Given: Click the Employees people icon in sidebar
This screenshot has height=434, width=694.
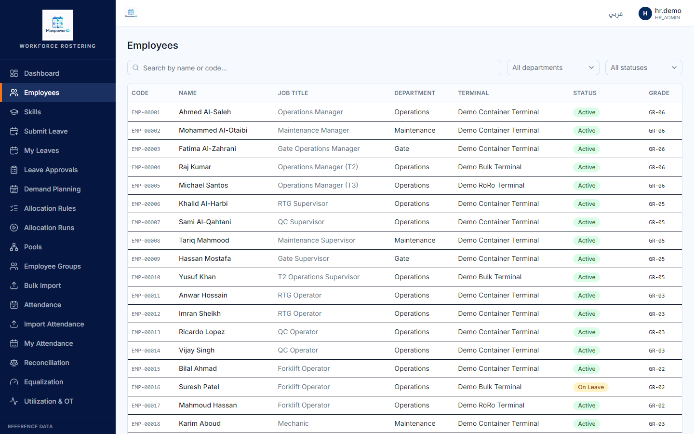Looking at the screenshot, I should [14, 93].
